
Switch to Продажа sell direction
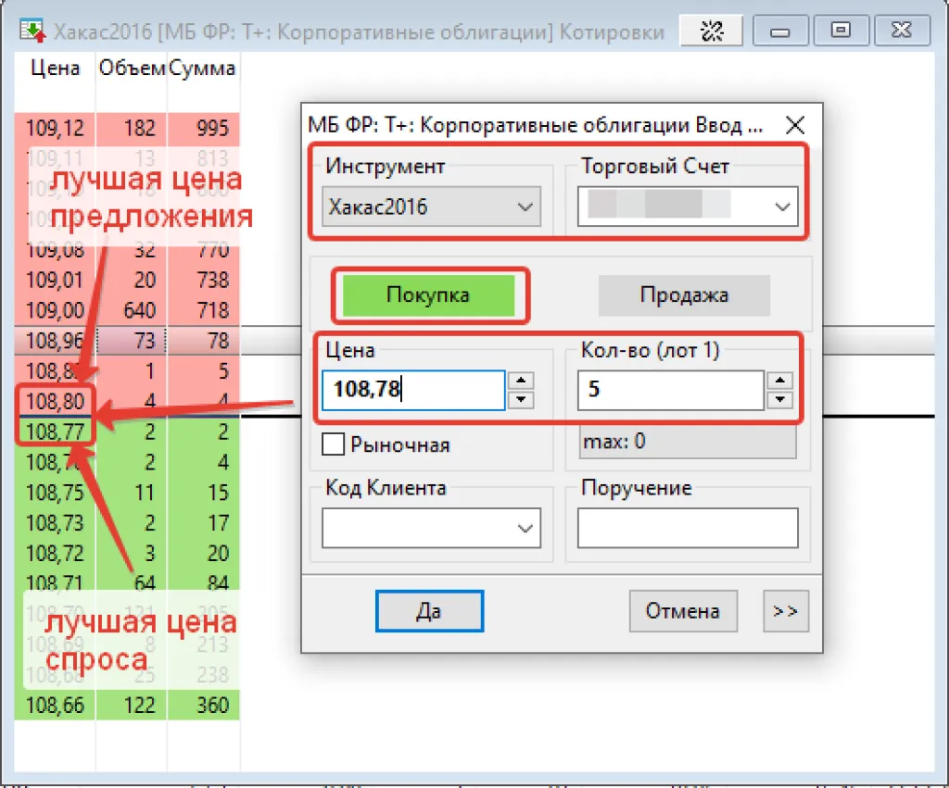point(684,295)
